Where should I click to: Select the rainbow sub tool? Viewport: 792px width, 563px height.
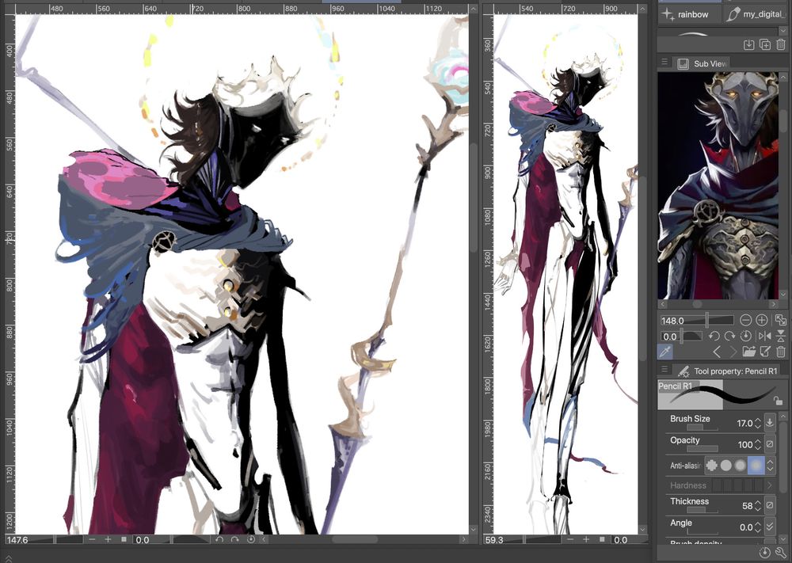click(x=690, y=14)
